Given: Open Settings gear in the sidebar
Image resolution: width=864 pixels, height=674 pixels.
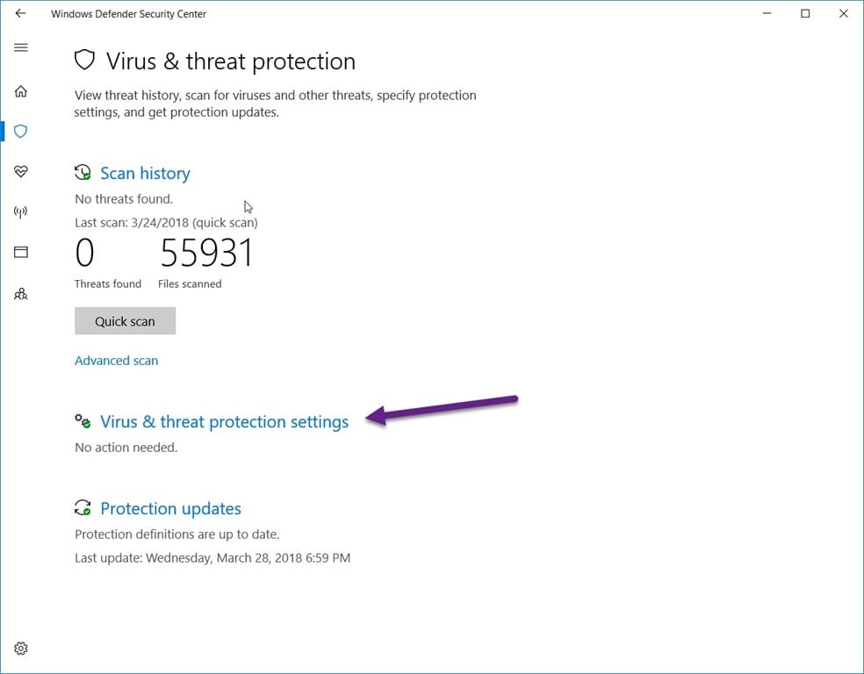Looking at the screenshot, I should (21, 649).
